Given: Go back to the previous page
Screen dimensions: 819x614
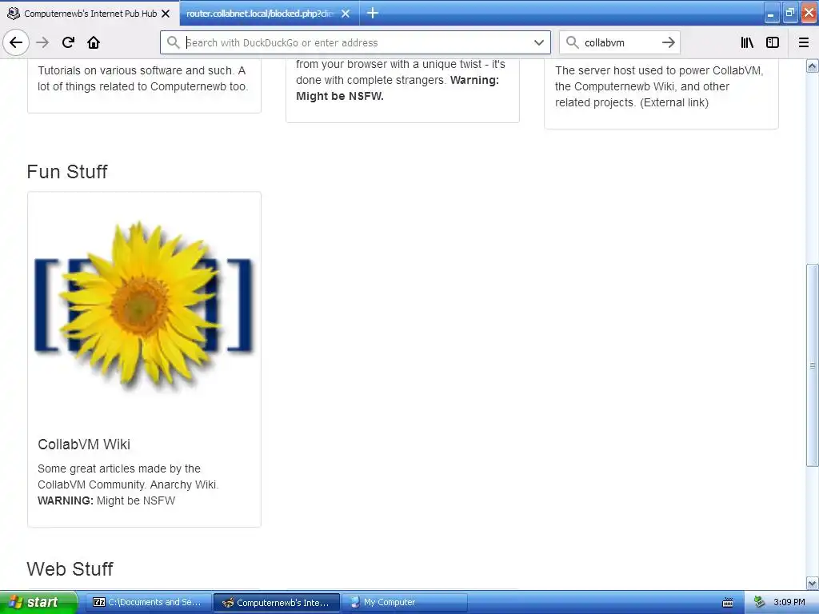Looking at the screenshot, I should pos(16,42).
